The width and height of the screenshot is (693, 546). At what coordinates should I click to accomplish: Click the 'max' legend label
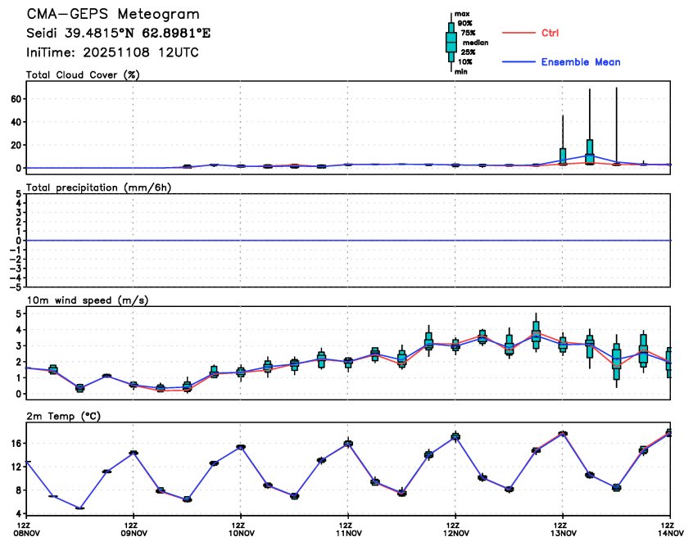(462, 14)
